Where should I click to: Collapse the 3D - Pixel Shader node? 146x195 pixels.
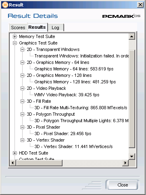coord(22,127)
